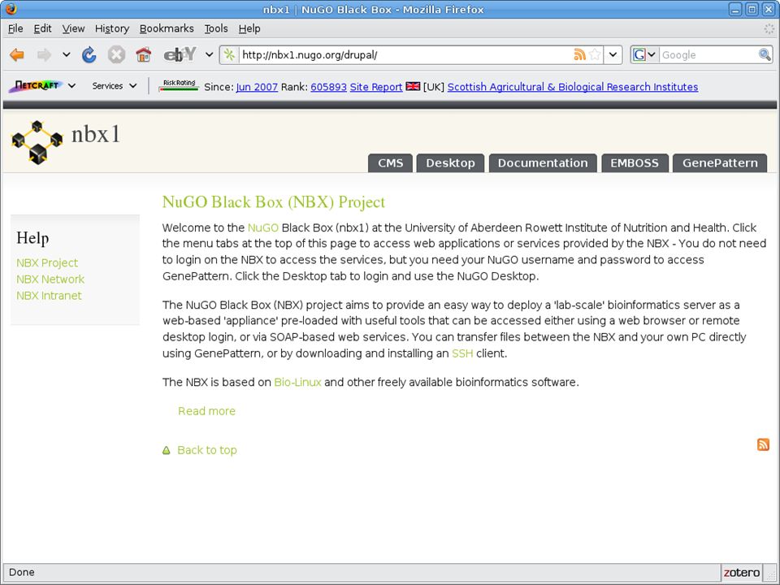This screenshot has width=780, height=585.
Task: Click the activity throbber icon
Action: pyautogui.click(x=769, y=29)
